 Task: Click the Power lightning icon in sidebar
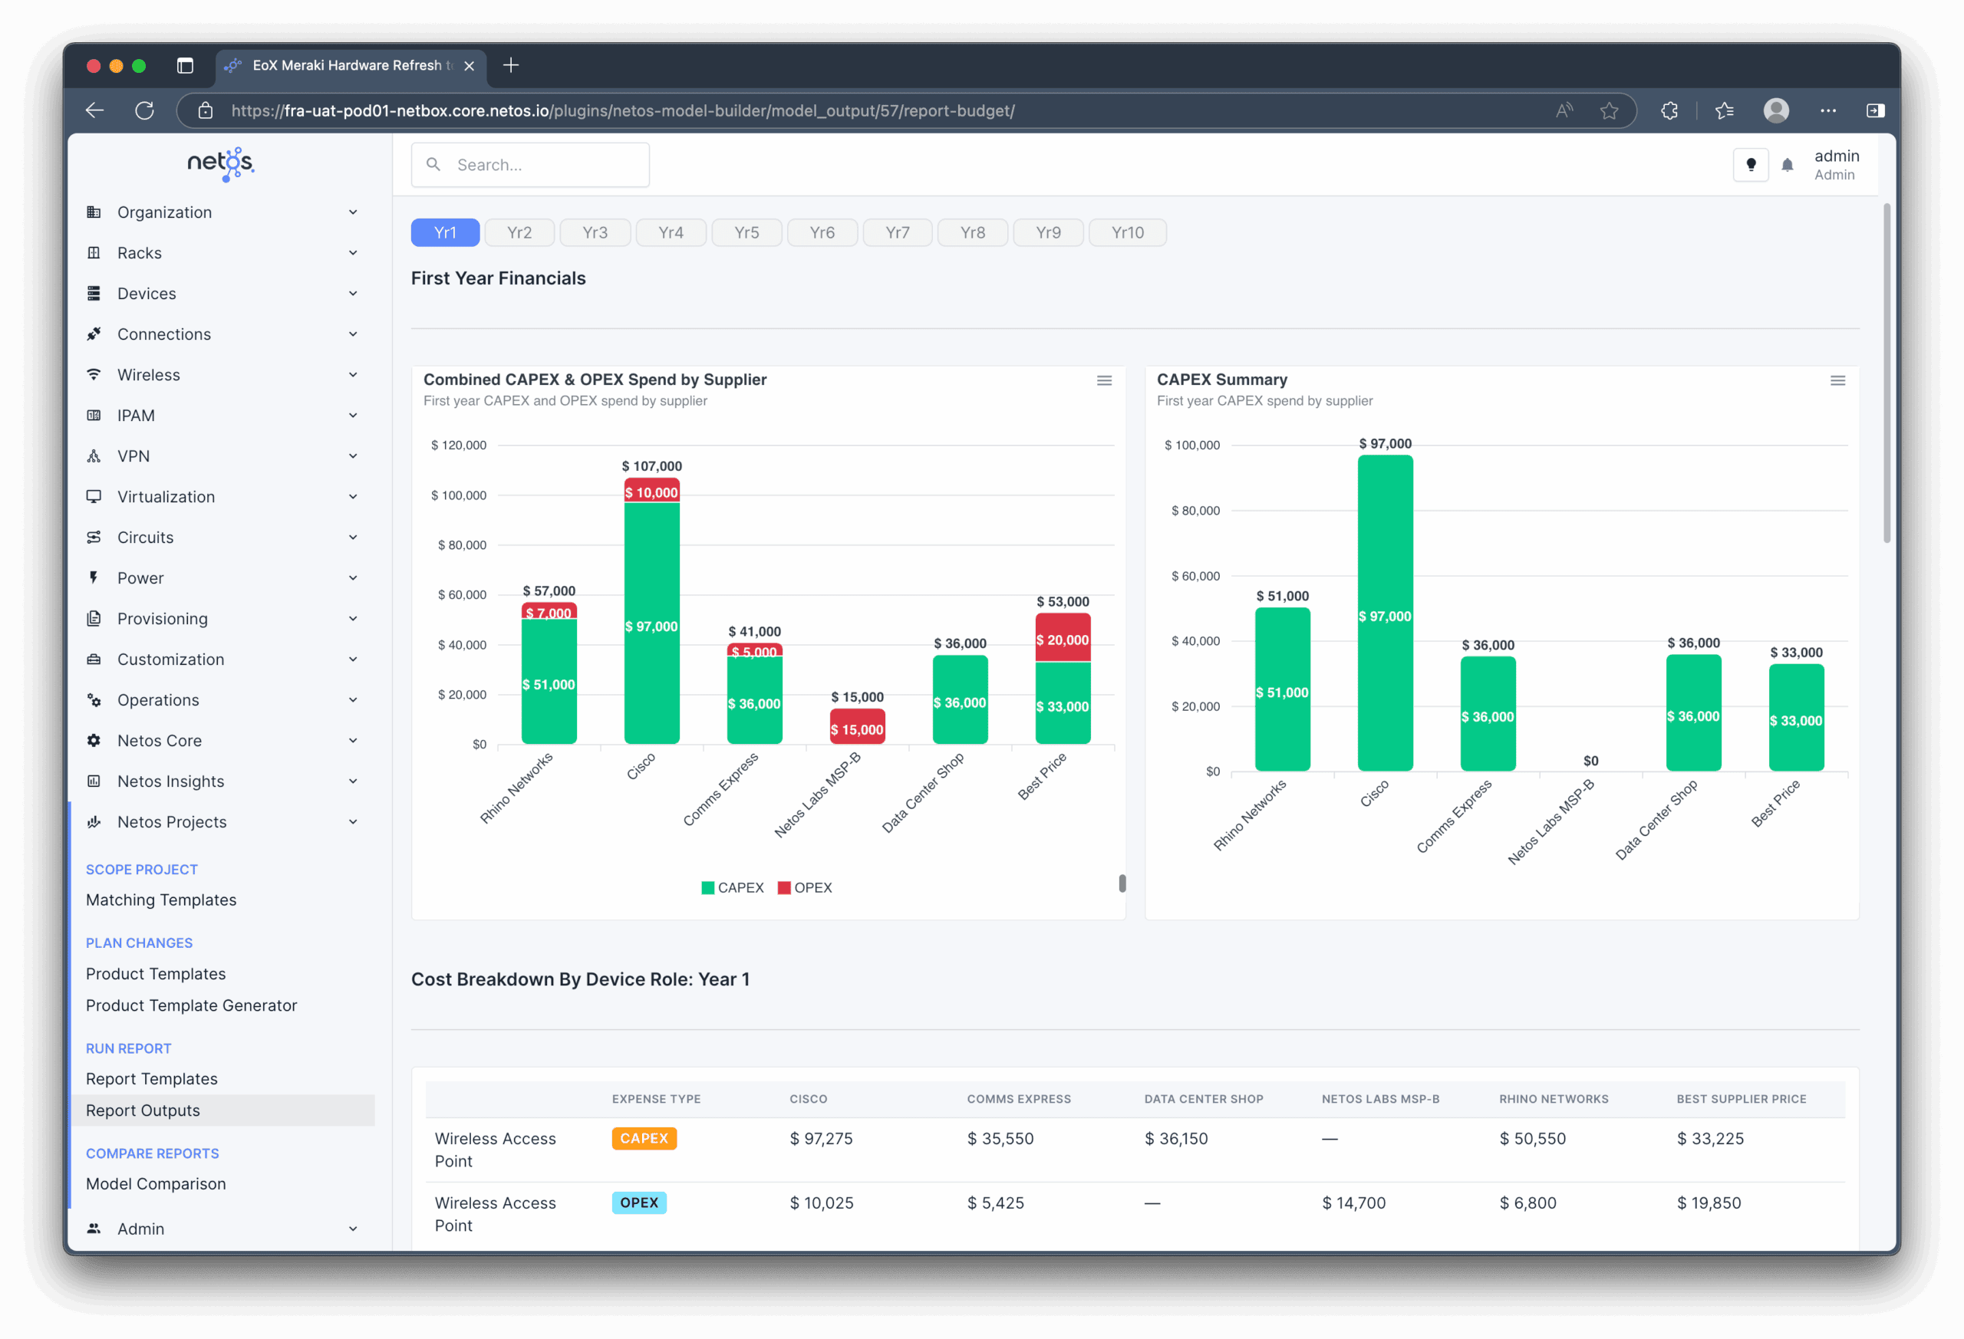[x=94, y=577]
